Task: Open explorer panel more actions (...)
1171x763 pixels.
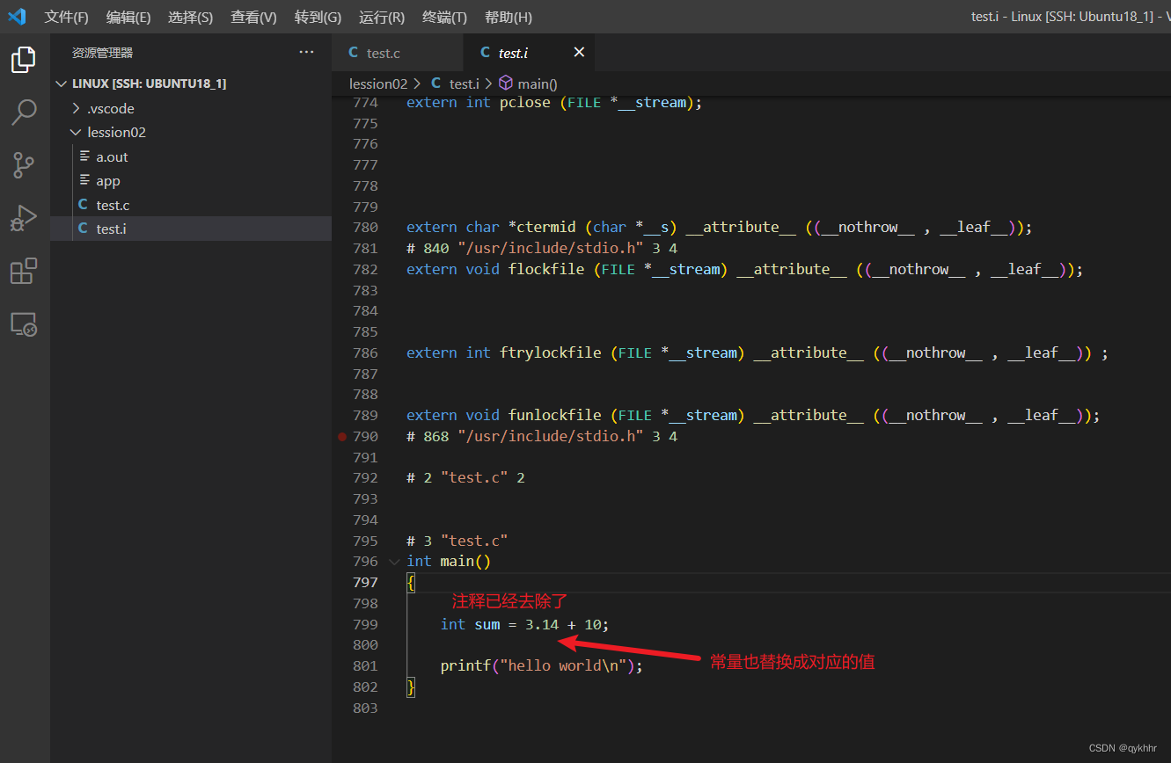Action: [x=306, y=53]
